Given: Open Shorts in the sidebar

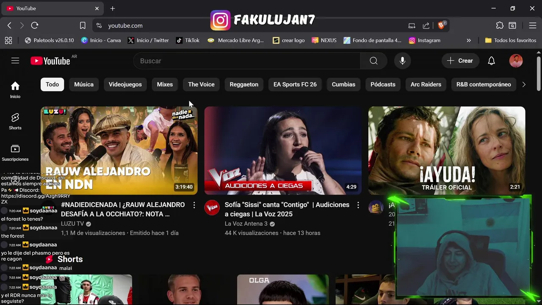Looking at the screenshot, I should 15,121.
